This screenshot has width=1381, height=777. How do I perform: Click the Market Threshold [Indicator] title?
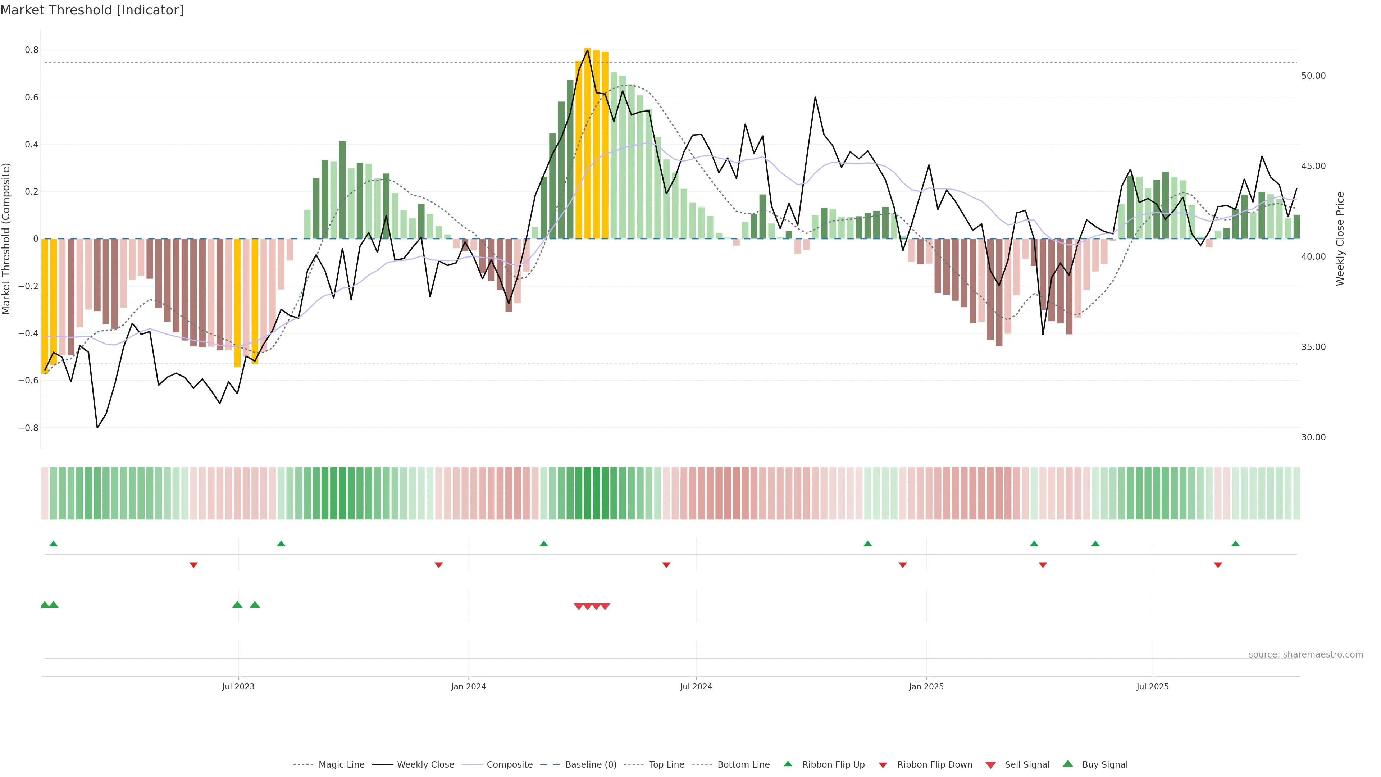92,10
